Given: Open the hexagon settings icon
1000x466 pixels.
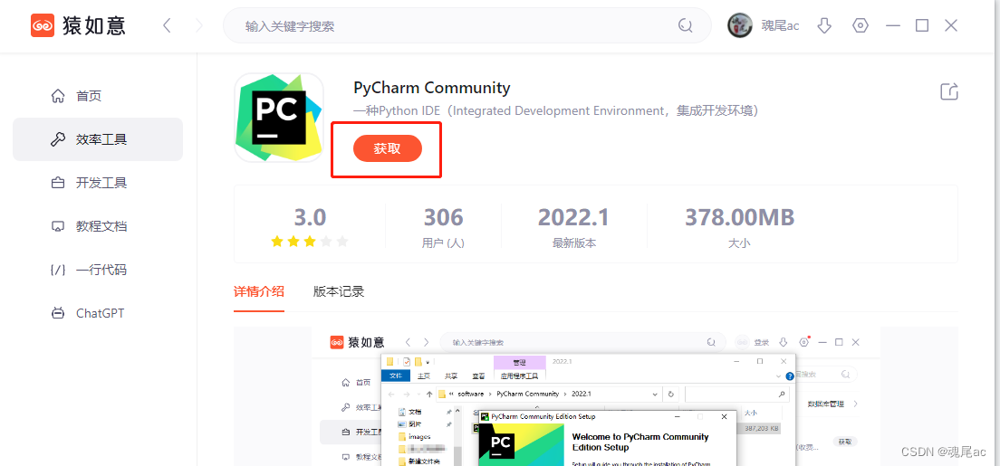Looking at the screenshot, I should tap(861, 25).
